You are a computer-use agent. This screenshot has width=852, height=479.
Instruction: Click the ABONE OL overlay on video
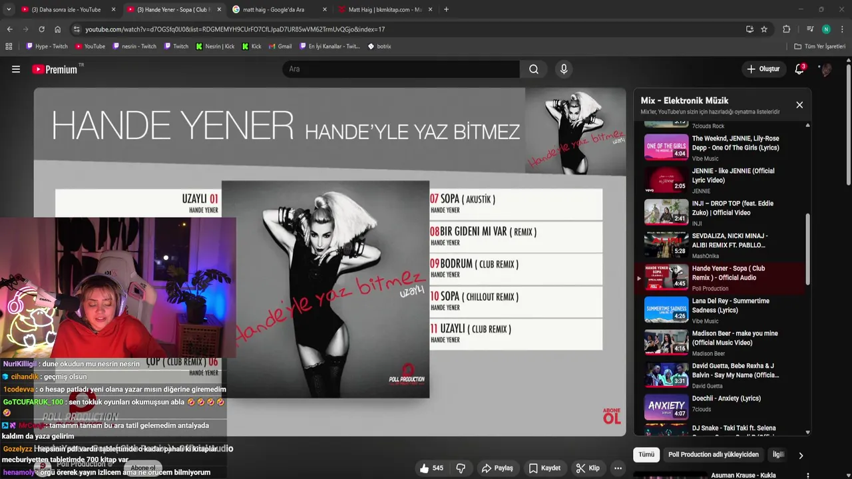click(x=611, y=416)
